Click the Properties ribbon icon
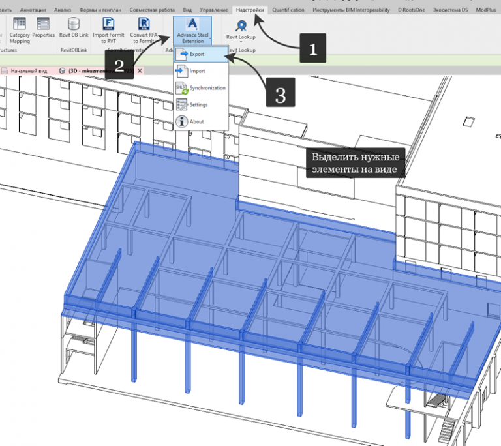Image resolution: width=501 pixels, height=446 pixels. [44, 29]
